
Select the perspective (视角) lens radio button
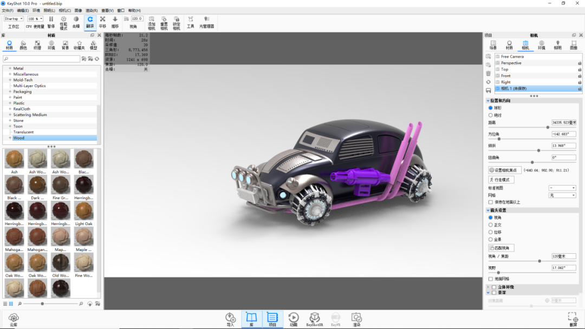[x=491, y=217]
